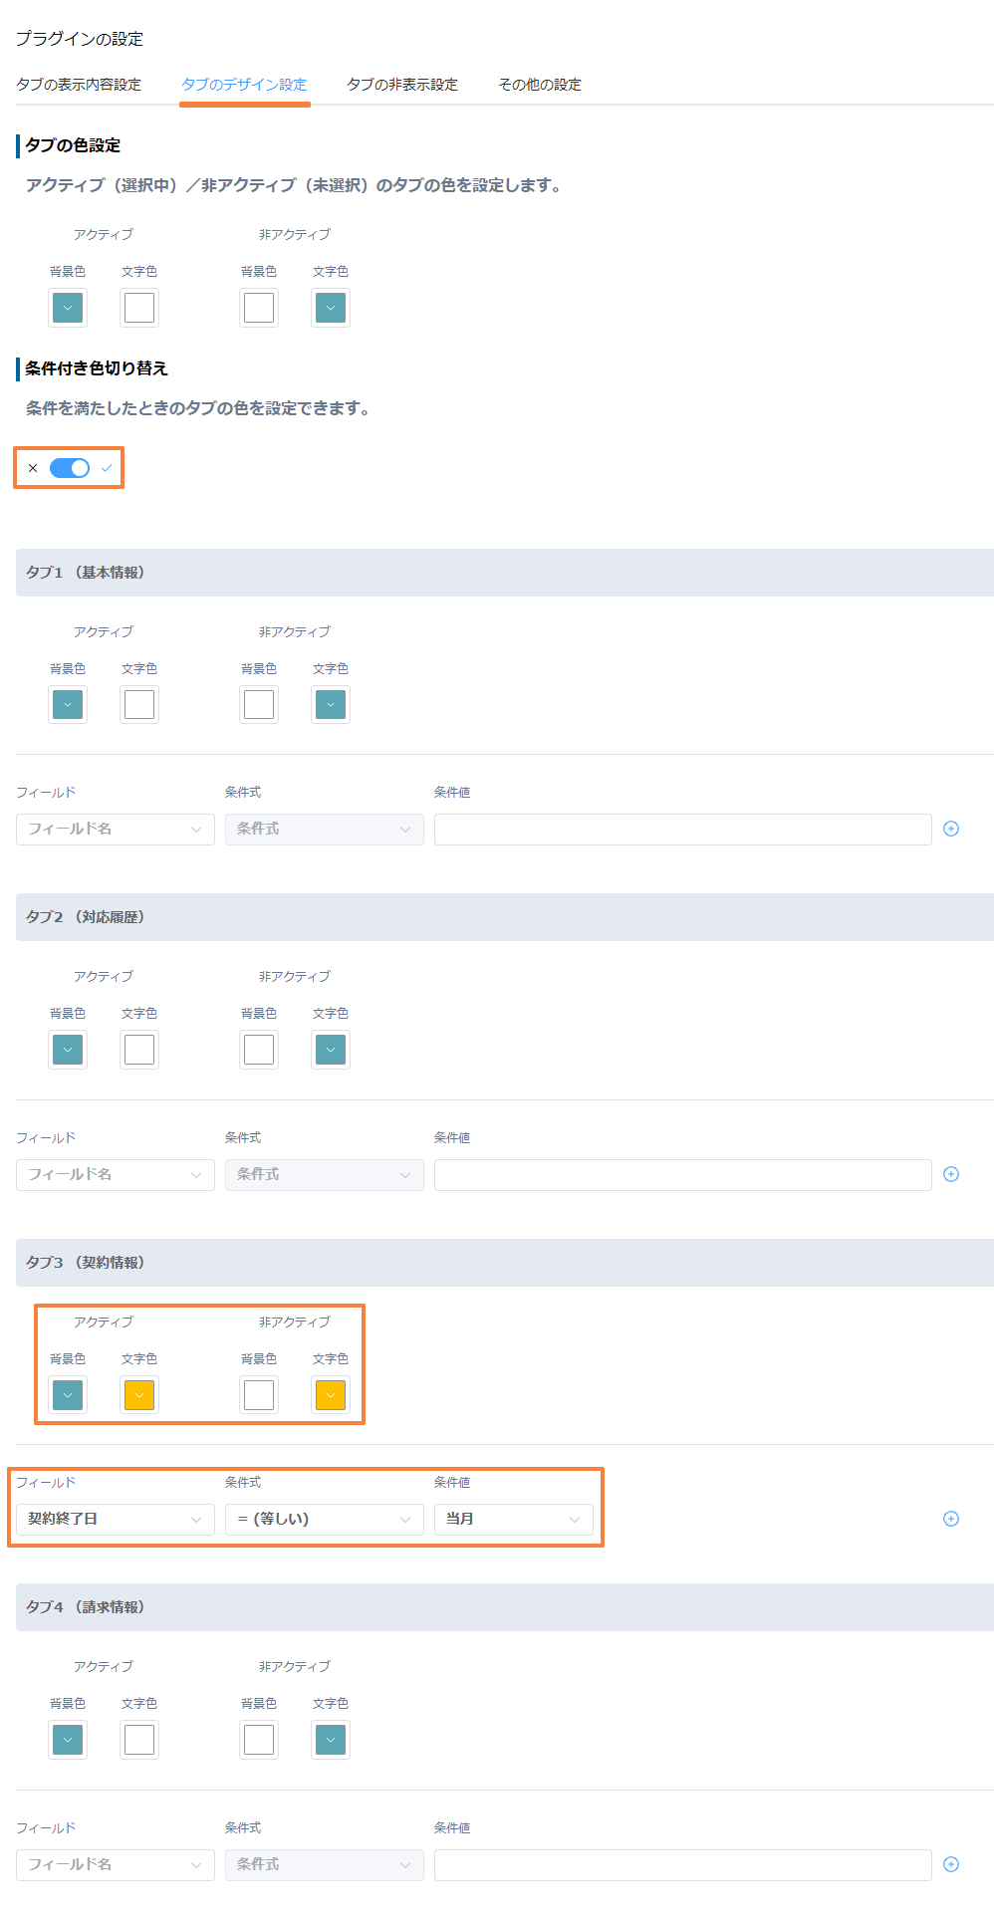Screen dimensions: 994x1923
Task: Open the default active 背景色 swatch in タブの色設定
Action: [68, 308]
